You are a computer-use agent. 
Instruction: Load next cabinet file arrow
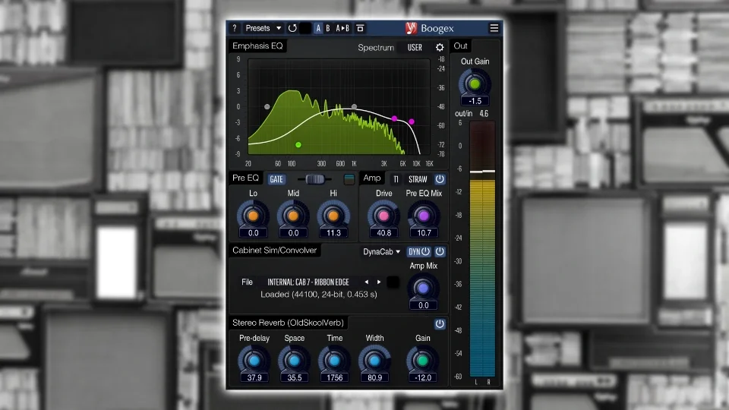379,282
